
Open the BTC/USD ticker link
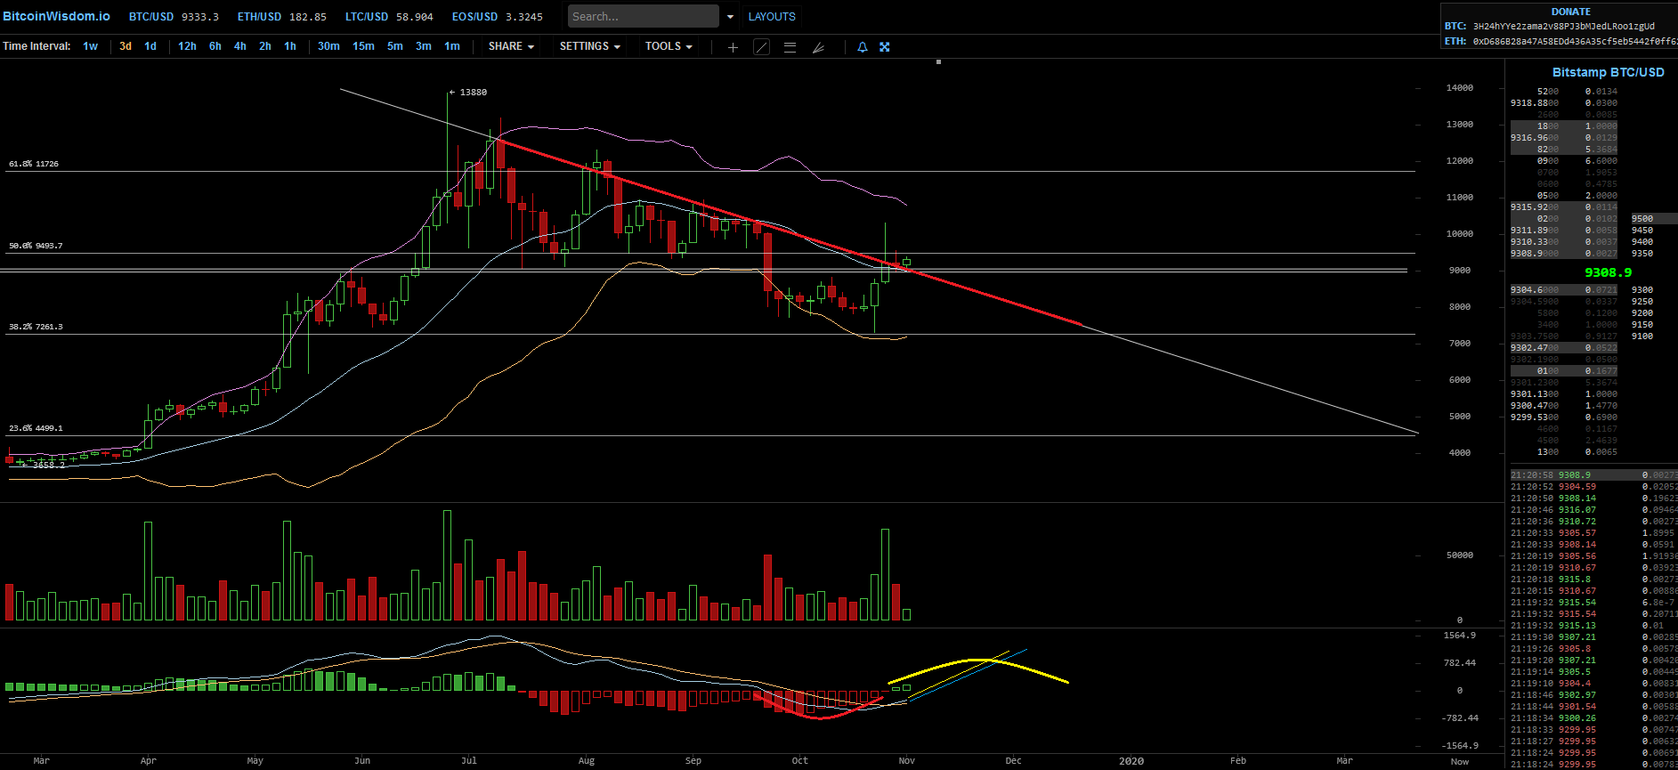coord(174,16)
